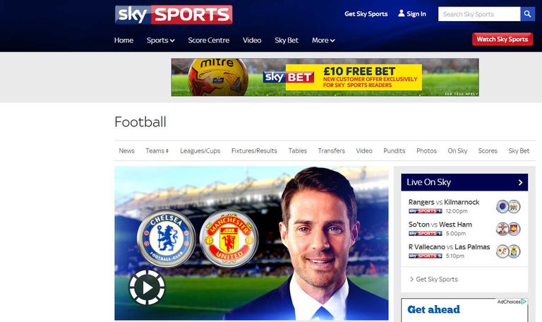Click the Sign In person icon
The width and height of the screenshot is (542, 322).
pos(402,13)
